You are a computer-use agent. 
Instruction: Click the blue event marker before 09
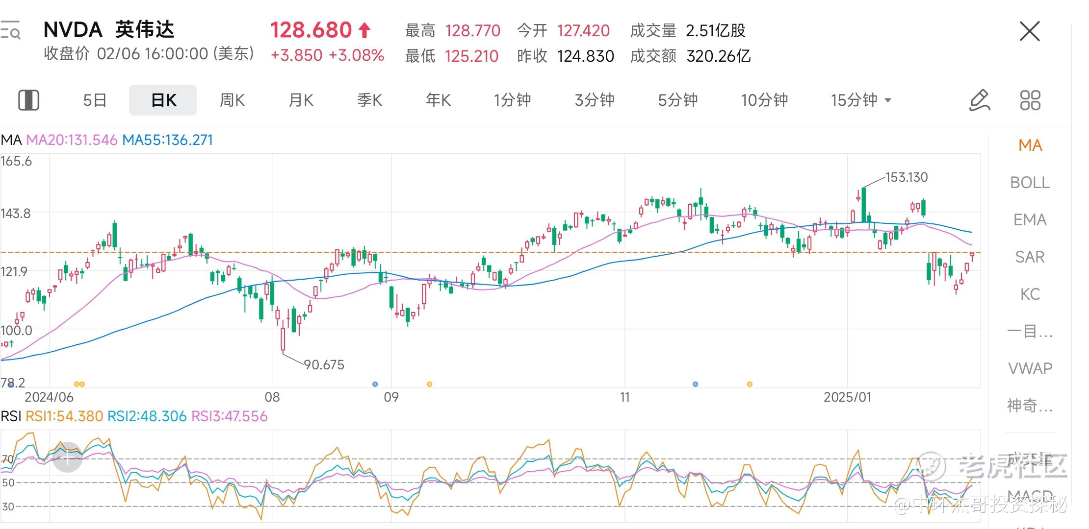pyautogui.click(x=375, y=384)
